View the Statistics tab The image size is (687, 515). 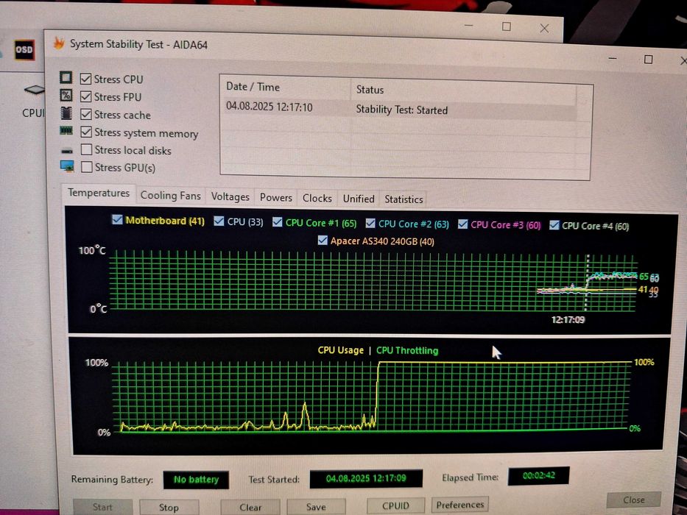click(404, 199)
